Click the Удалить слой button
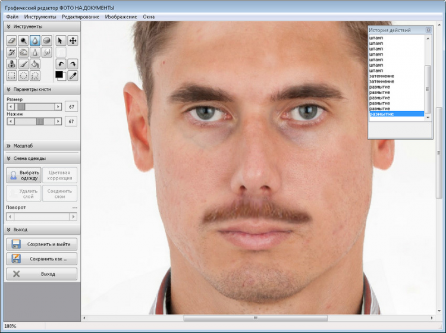This screenshot has width=446, height=333. tap(24, 194)
